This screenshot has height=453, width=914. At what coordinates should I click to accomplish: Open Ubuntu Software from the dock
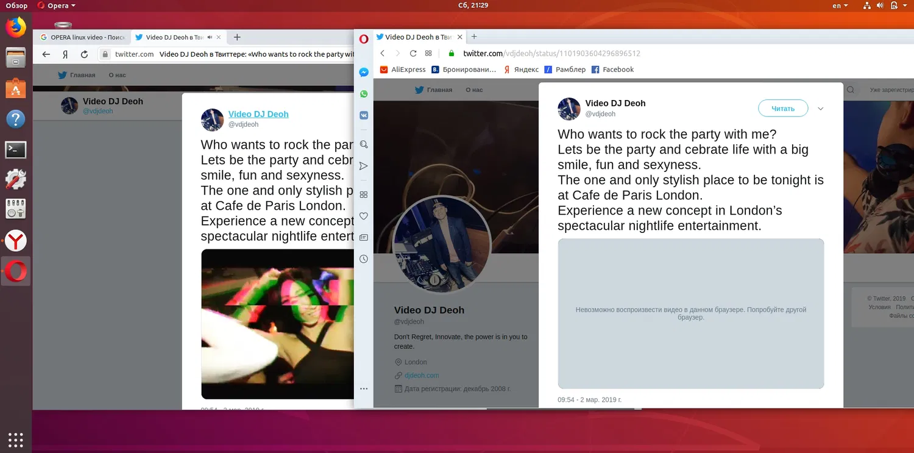[16, 88]
